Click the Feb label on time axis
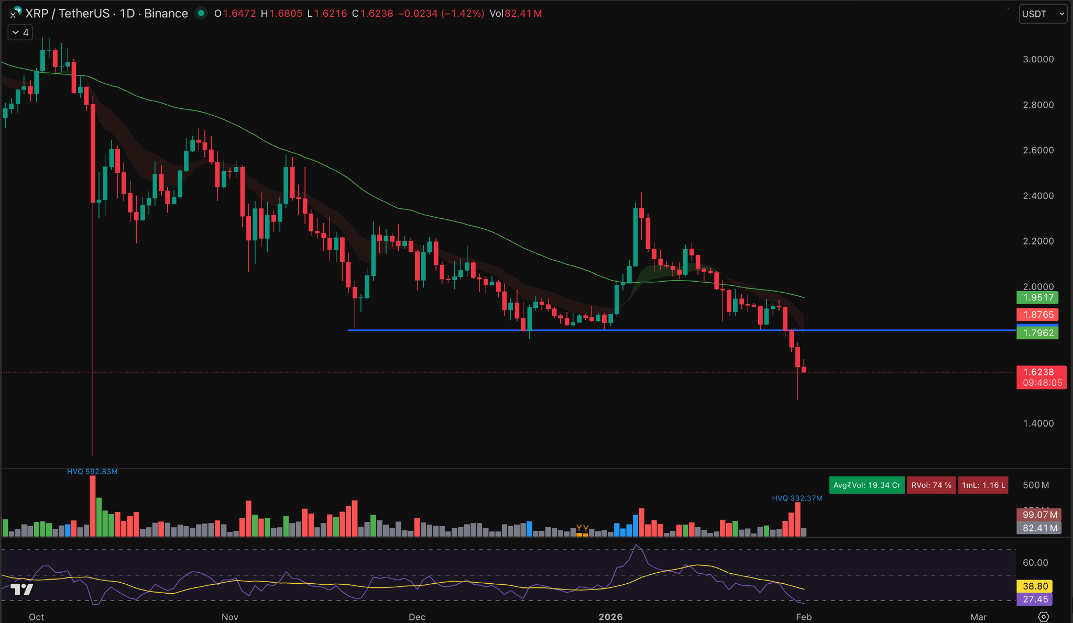The width and height of the screenshot is (1073, 623). 803,617
